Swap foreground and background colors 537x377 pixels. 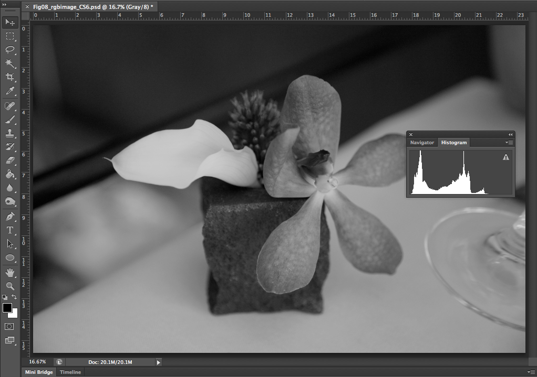[x=15, y=297]
